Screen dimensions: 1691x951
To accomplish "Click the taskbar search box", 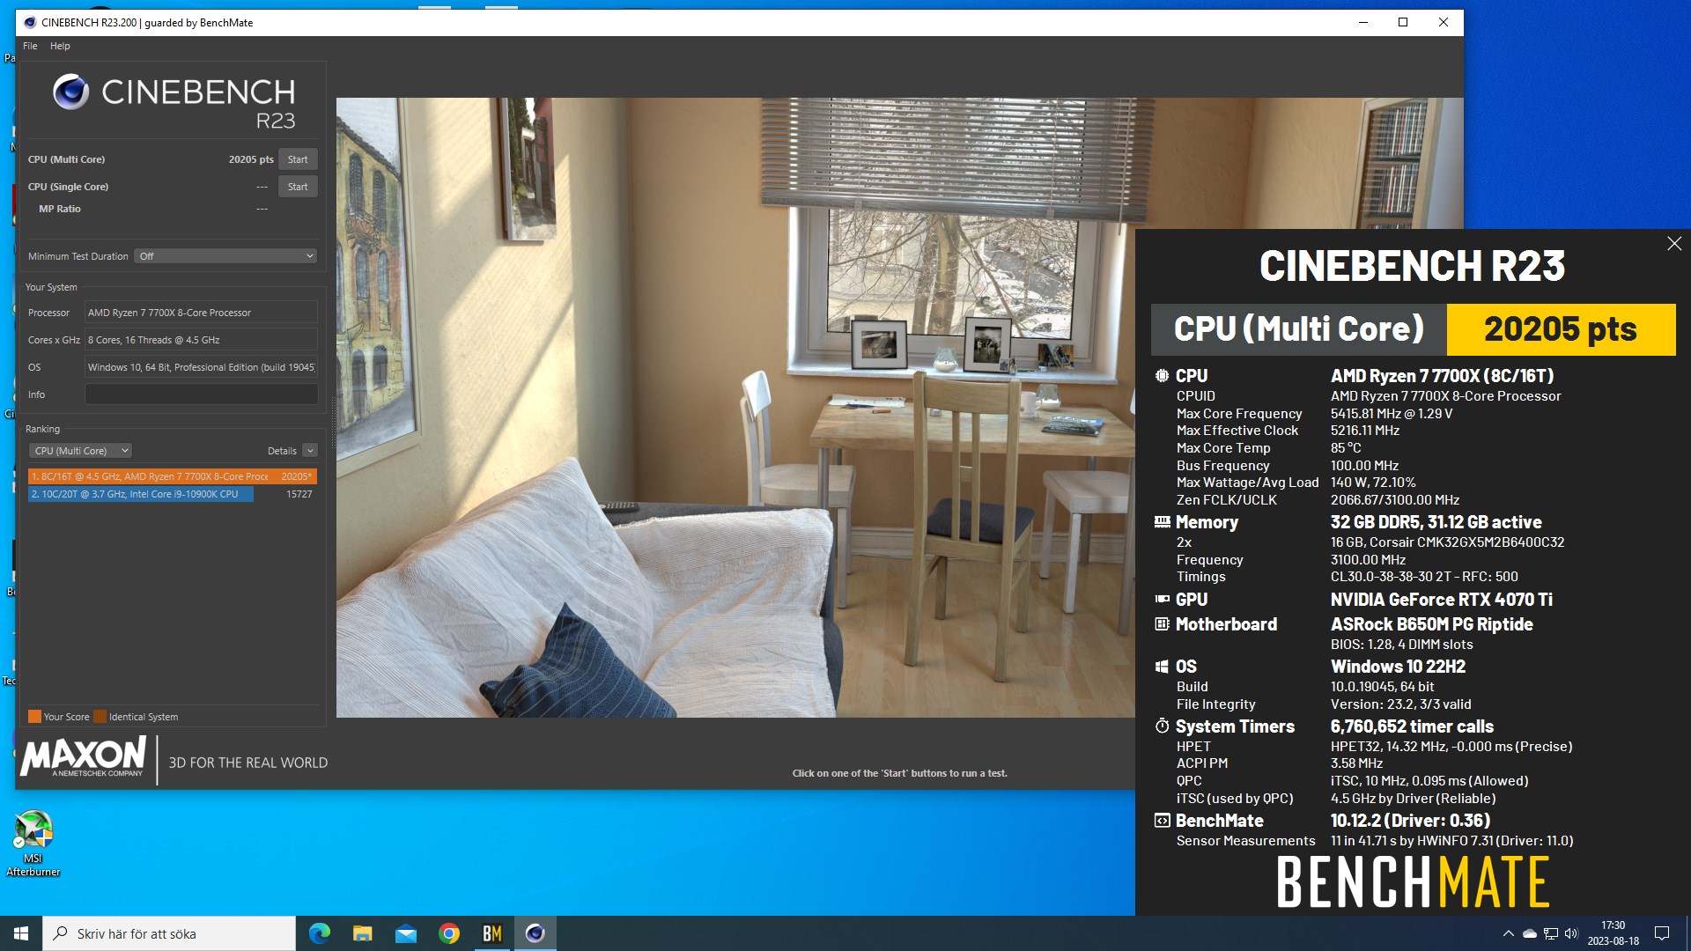I will point(169,933).
